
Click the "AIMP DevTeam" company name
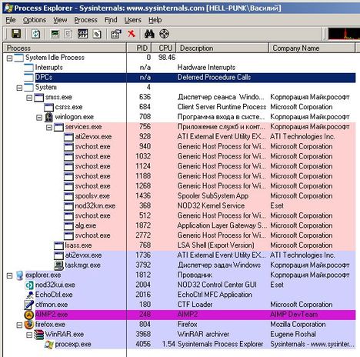pyautogui.click(x=294, y=315)
